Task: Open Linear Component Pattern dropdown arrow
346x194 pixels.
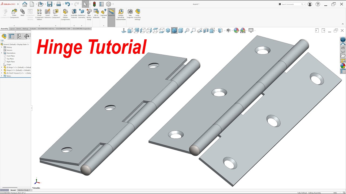Action: pyautogui.click(x=39, y=26)
